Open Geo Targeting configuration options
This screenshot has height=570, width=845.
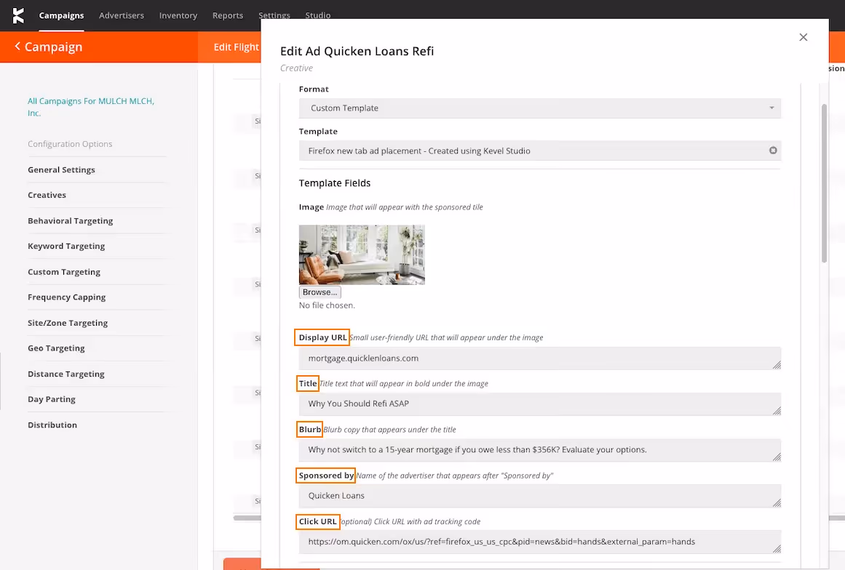coord(56,348)
